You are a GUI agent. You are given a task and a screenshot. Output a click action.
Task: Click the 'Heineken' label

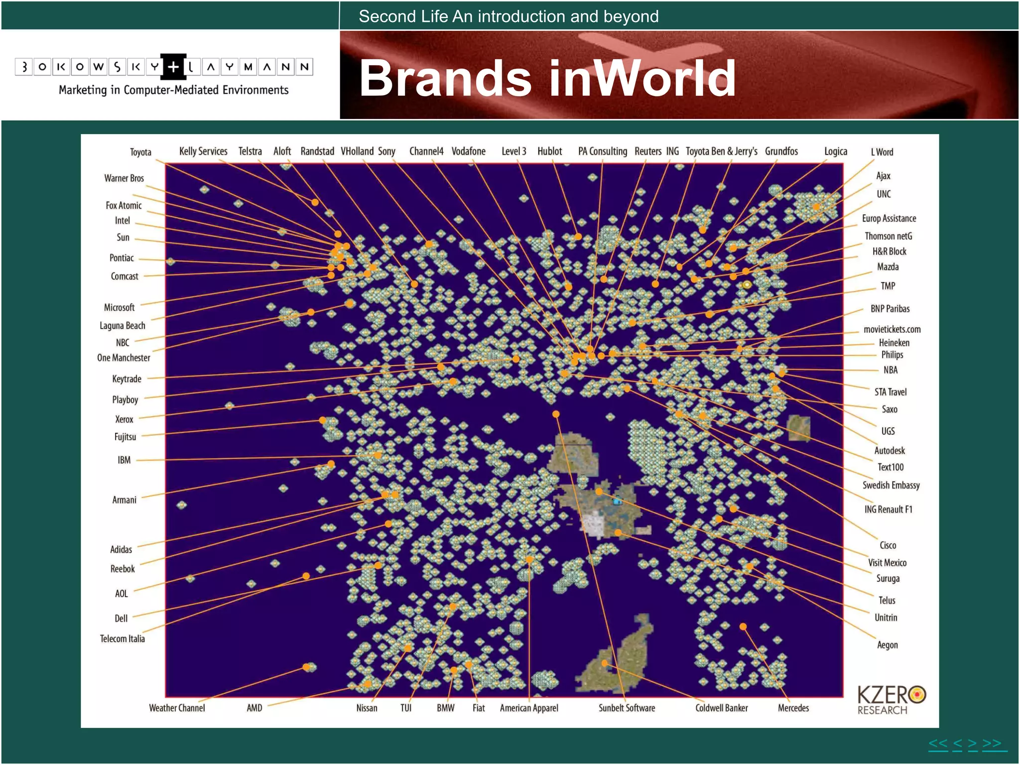tap(894, 343)
